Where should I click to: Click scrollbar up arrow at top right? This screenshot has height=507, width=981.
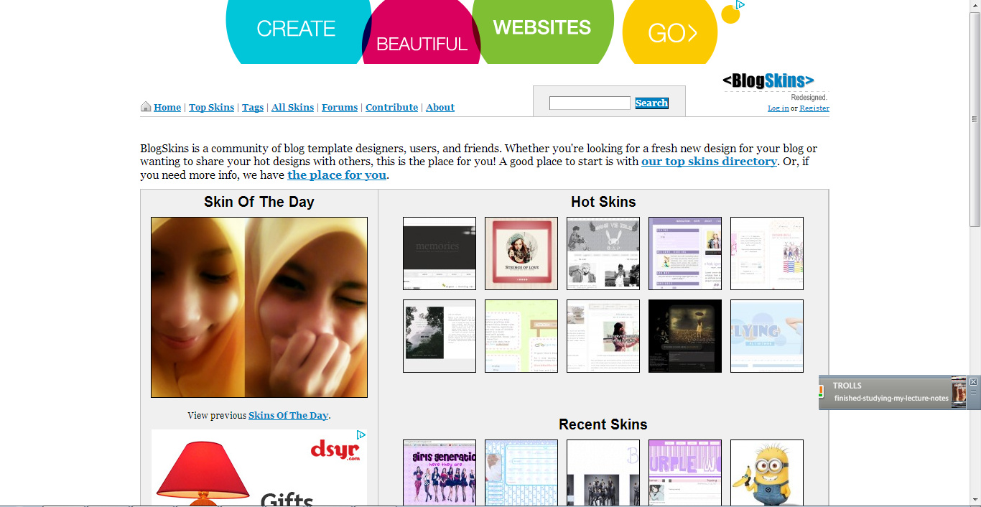975,5
